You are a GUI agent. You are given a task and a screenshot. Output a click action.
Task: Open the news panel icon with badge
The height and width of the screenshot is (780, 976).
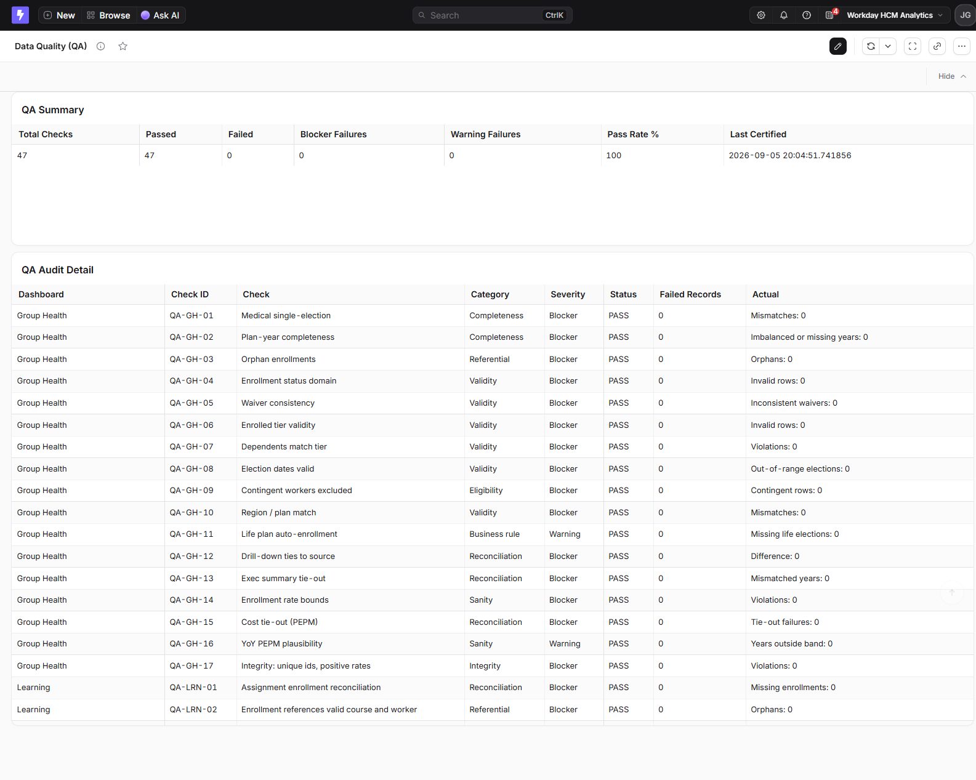click(x=830, y=15)
